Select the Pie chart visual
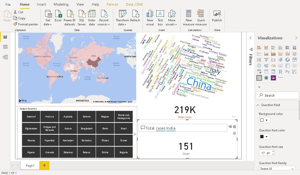The width and height of the screenshot is (300, 175). [280, 60]
